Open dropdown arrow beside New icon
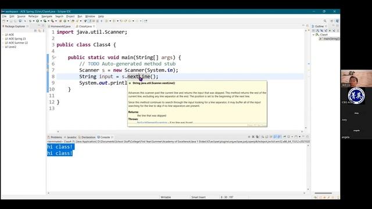This screenshot has width=372, height=209. point(8,21)
